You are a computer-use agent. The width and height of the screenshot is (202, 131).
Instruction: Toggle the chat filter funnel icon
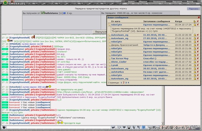[x=124, y=127]
